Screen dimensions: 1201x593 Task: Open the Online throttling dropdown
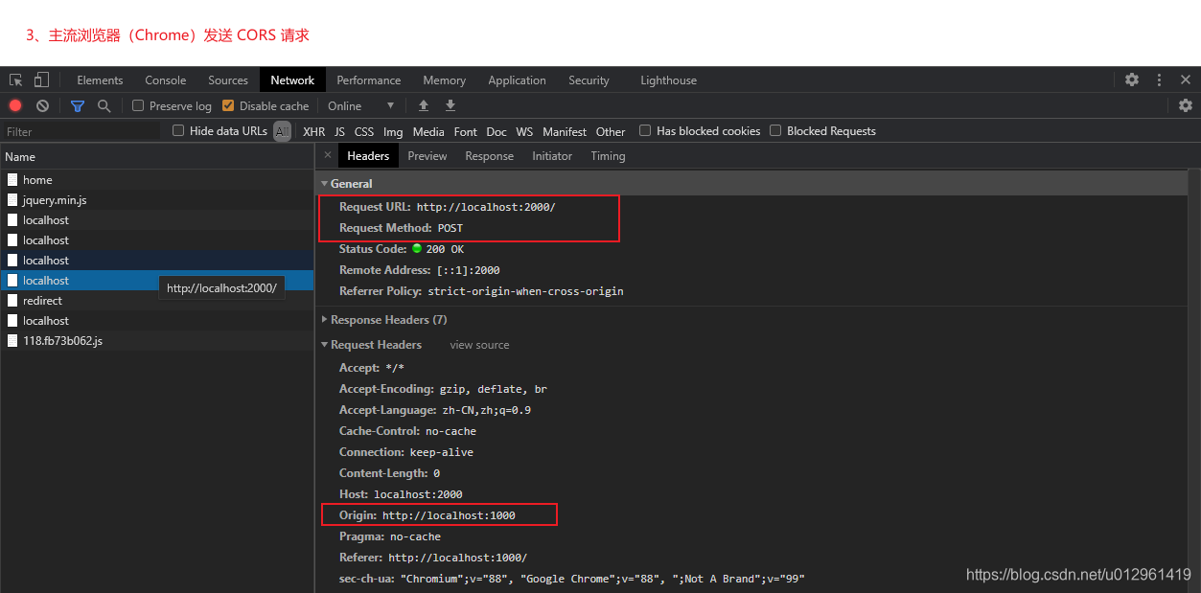[360, 106]
